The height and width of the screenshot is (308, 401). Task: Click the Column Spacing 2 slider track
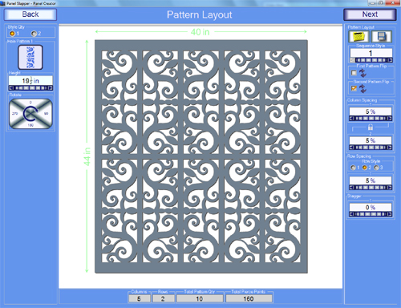pyautogui.click(x=371, y=148)
